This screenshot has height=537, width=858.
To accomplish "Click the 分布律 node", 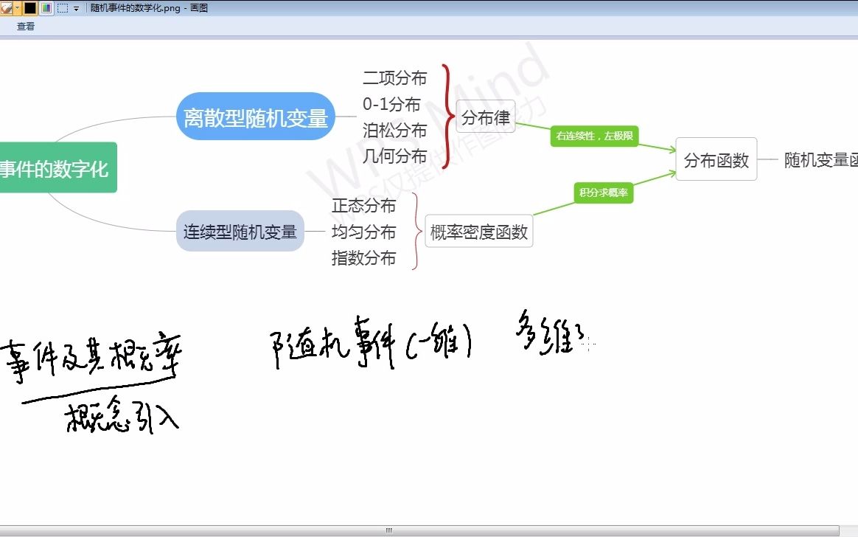I will (485, 117).
